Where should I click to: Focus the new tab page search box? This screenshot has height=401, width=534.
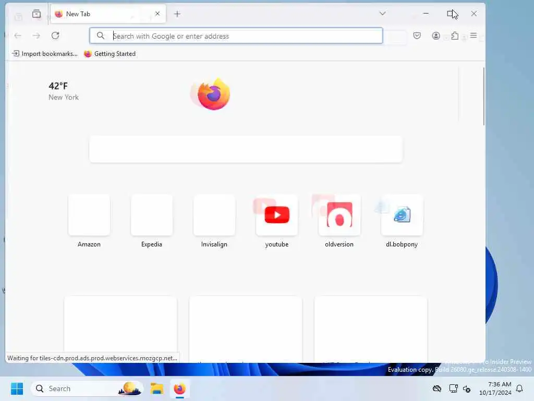246,149
